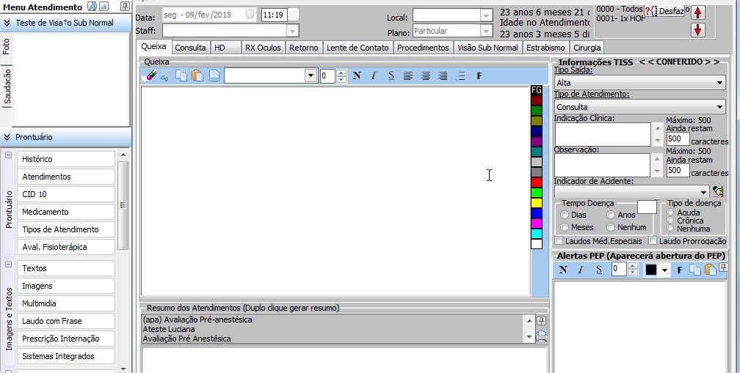Viewport: 740px width, 373px height.
Task: Click the Desfaz button
Action: pyautogui.click(x=670, y=11)
